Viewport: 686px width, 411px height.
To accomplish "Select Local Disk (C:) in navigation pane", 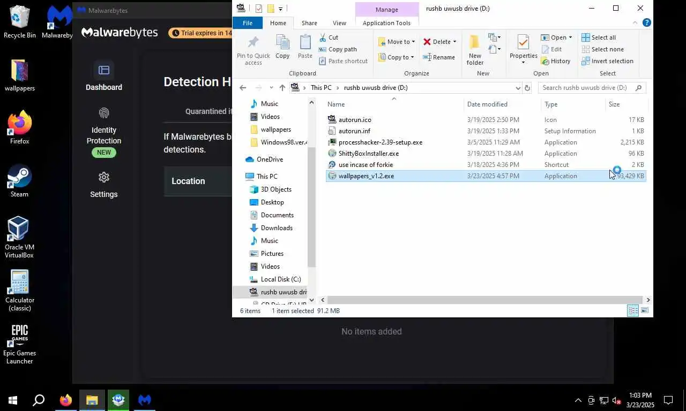I will point(275,279).
